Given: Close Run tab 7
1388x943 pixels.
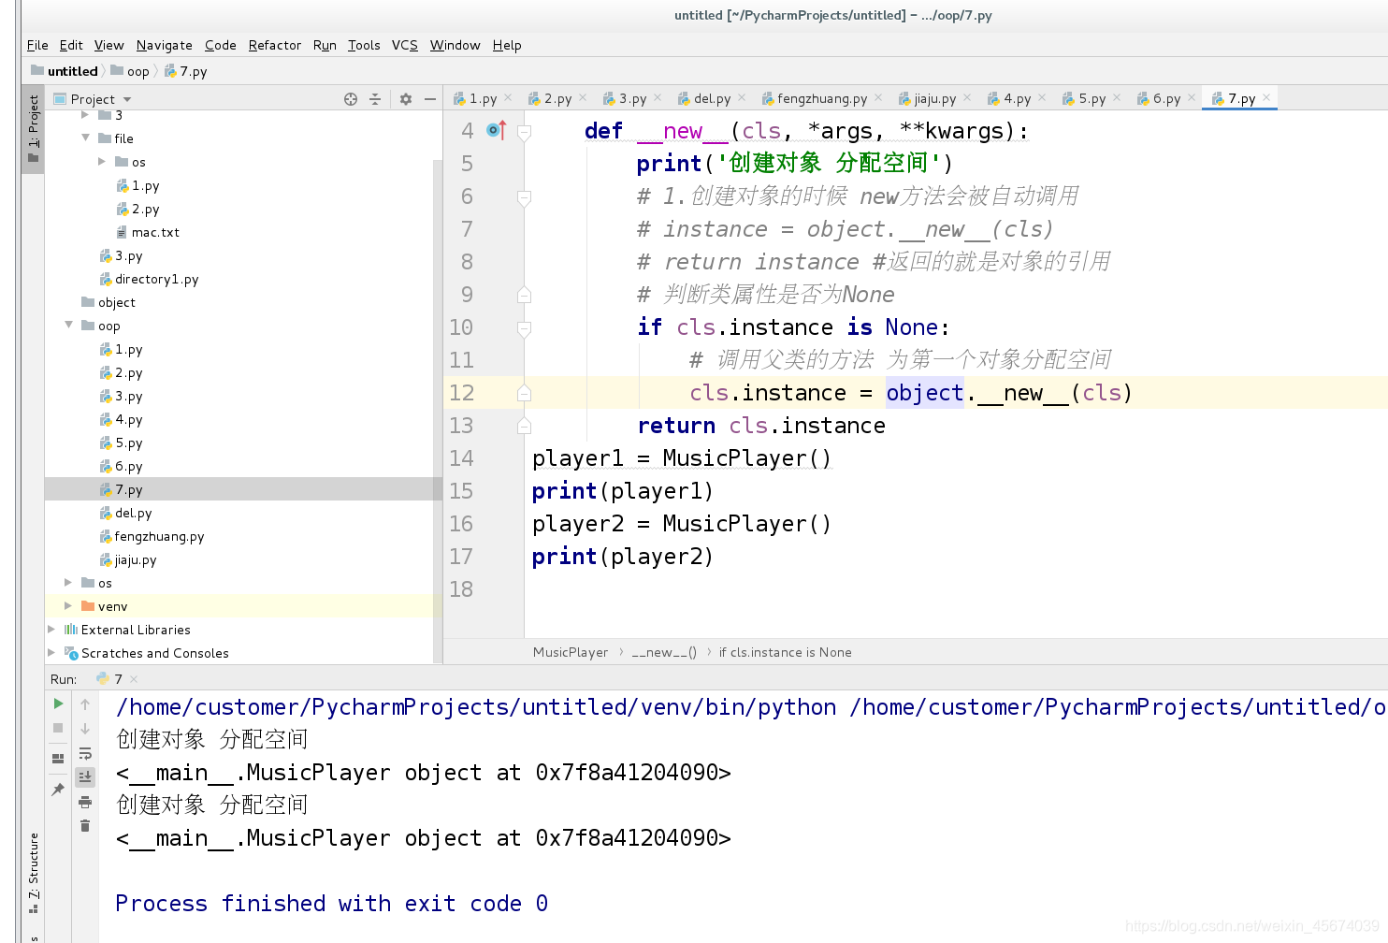Looking at the screenshot, I should (x=134, y=679).
